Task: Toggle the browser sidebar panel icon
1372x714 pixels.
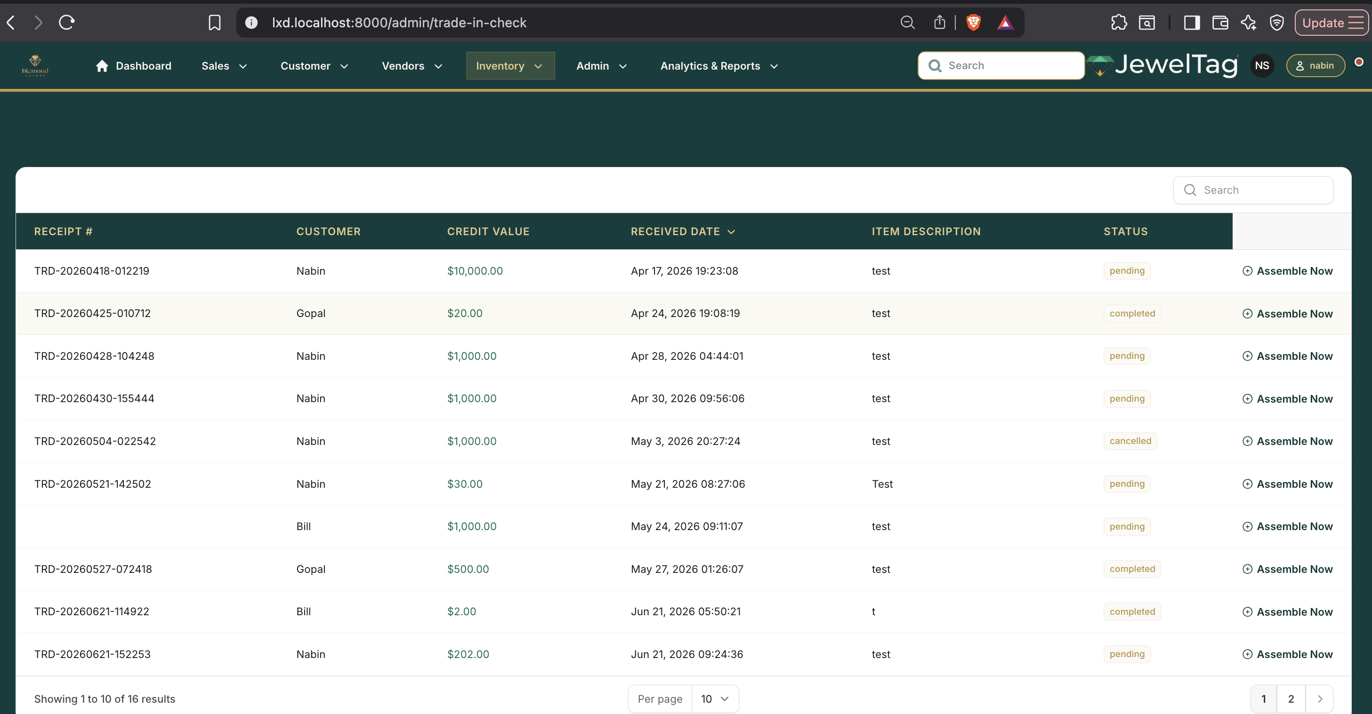Action: pyautogui.click(x=1192, y=23)
